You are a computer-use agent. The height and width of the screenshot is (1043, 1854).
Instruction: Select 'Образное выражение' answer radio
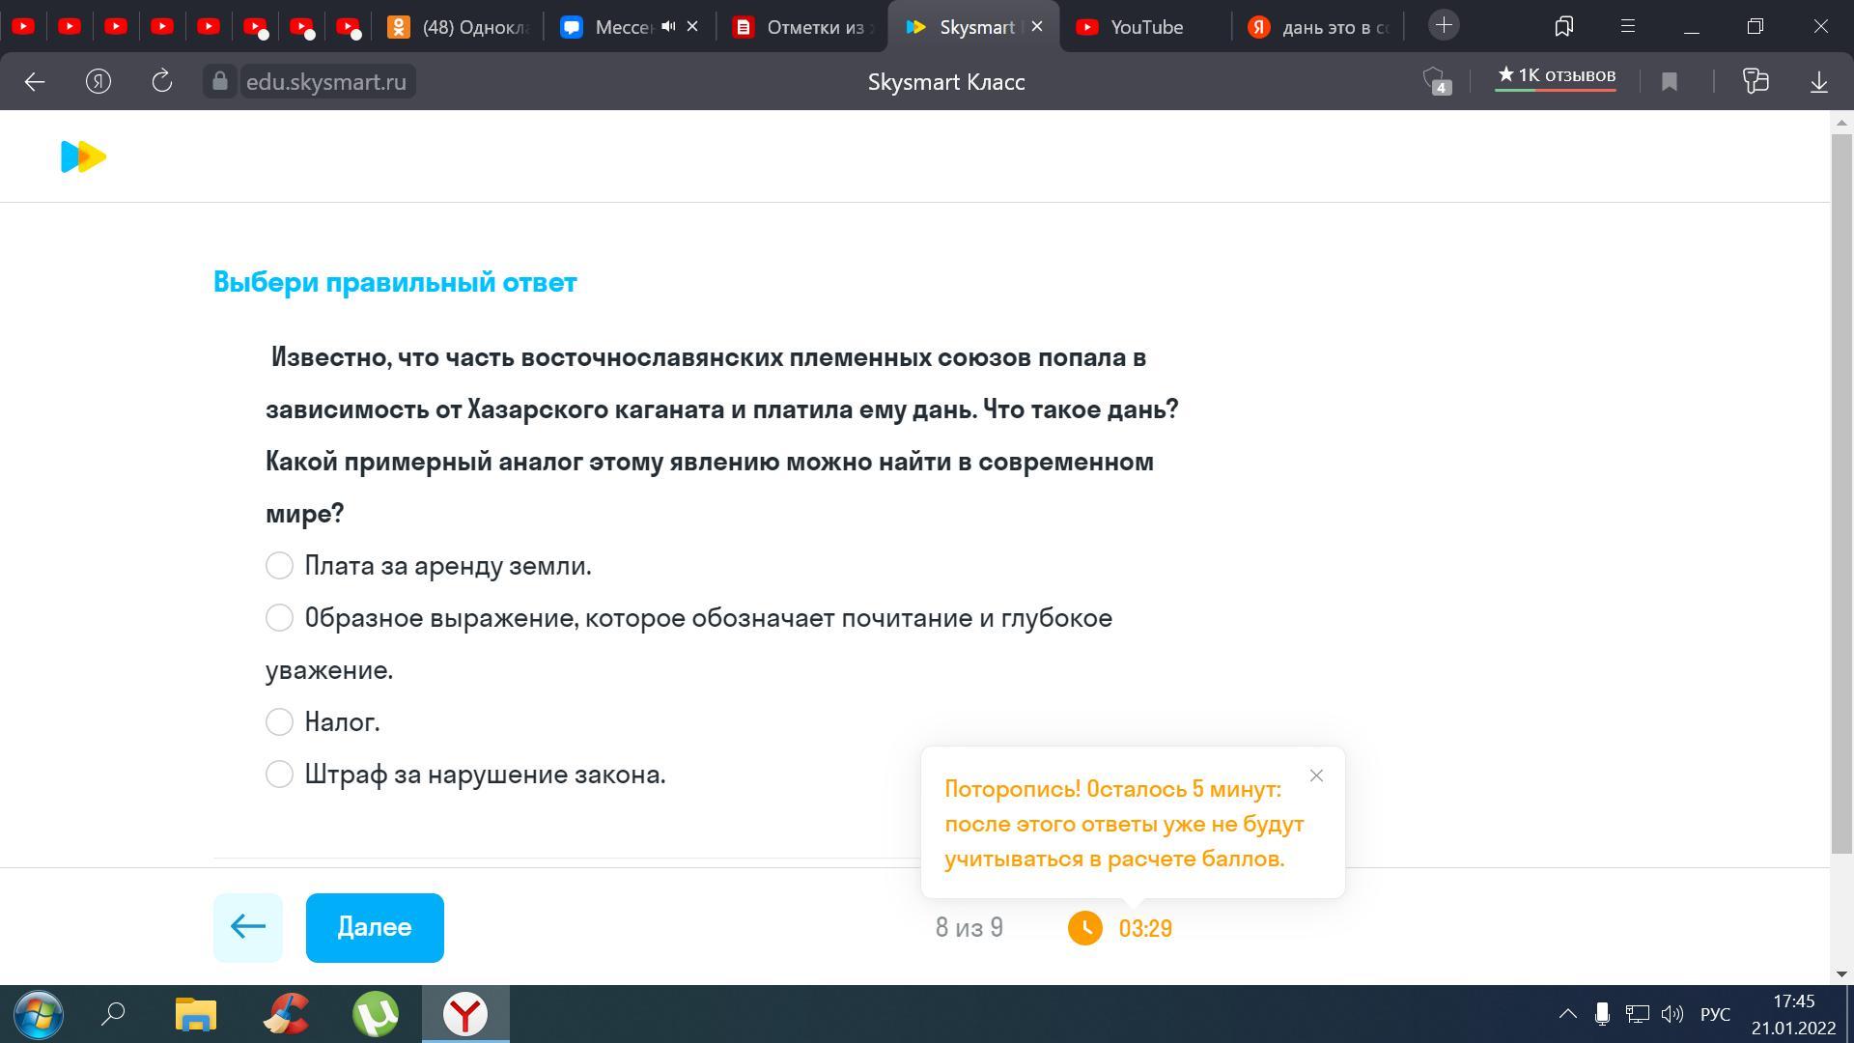279,618
